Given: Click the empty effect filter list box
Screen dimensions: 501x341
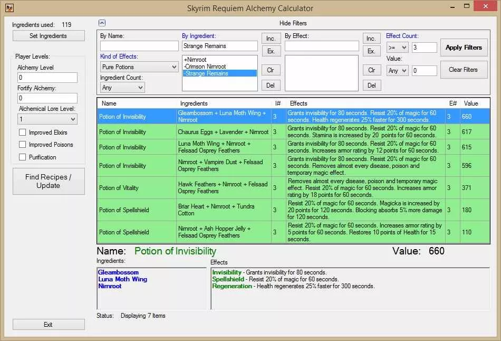Looking at the screenshot, I should pyautogui.click(x=322, y=73).
